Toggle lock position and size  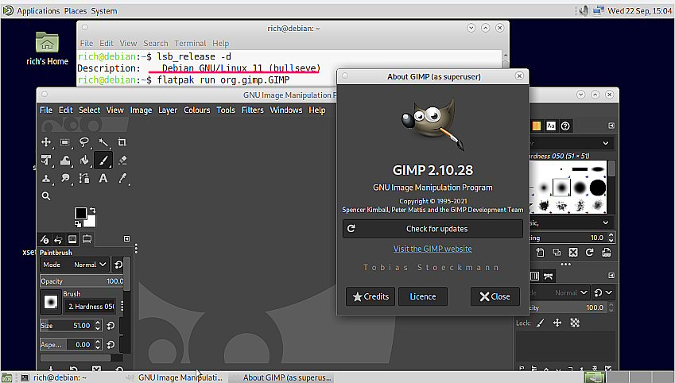click(557, 323)
